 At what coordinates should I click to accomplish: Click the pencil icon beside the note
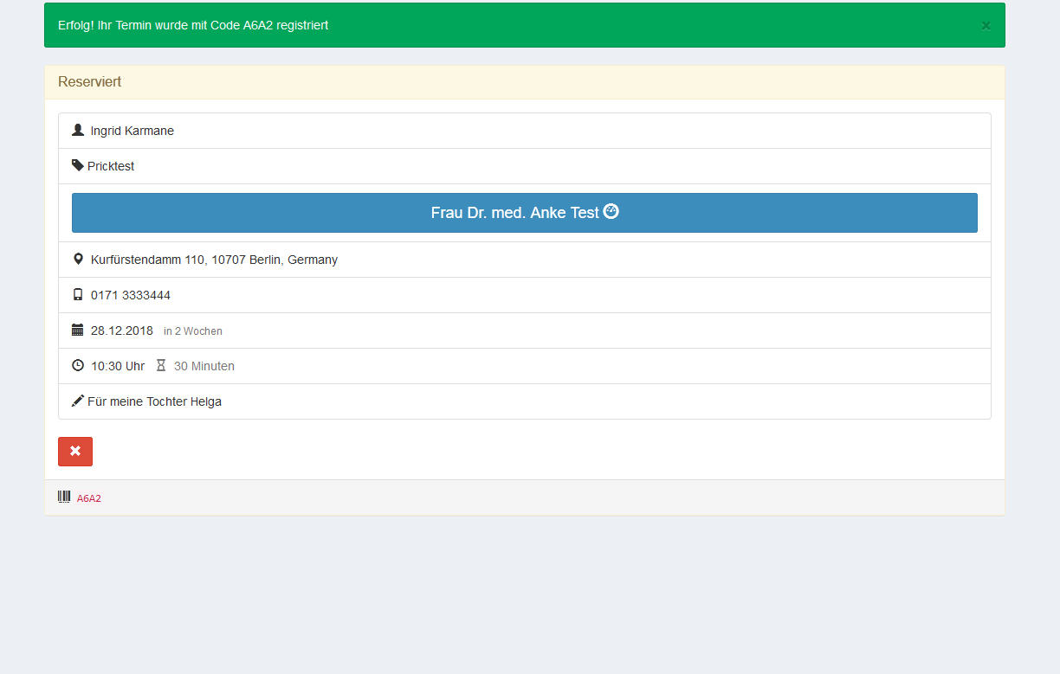click(x=78, y=401)
